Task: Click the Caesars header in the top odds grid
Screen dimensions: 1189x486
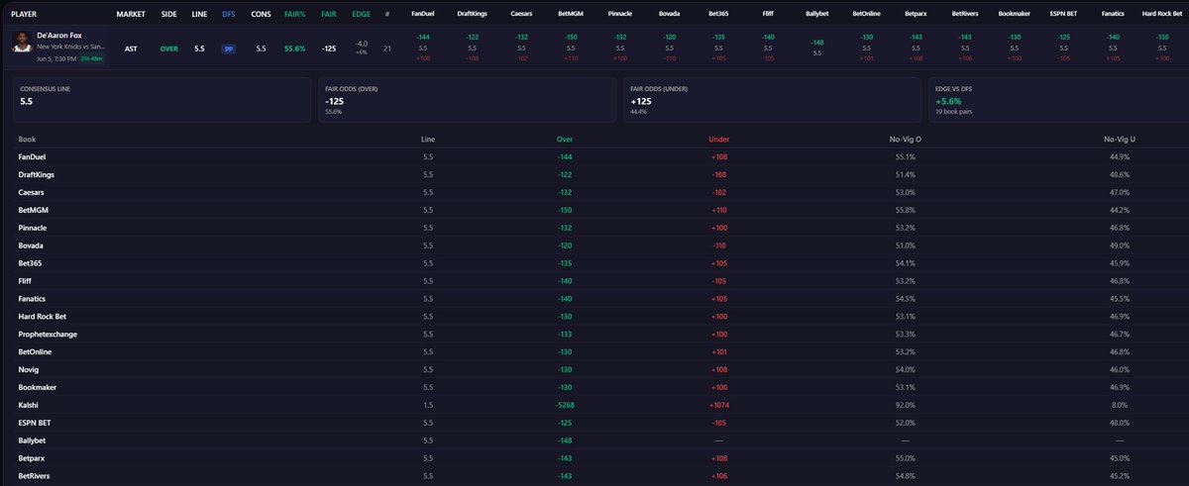Action: click(522, 15)
